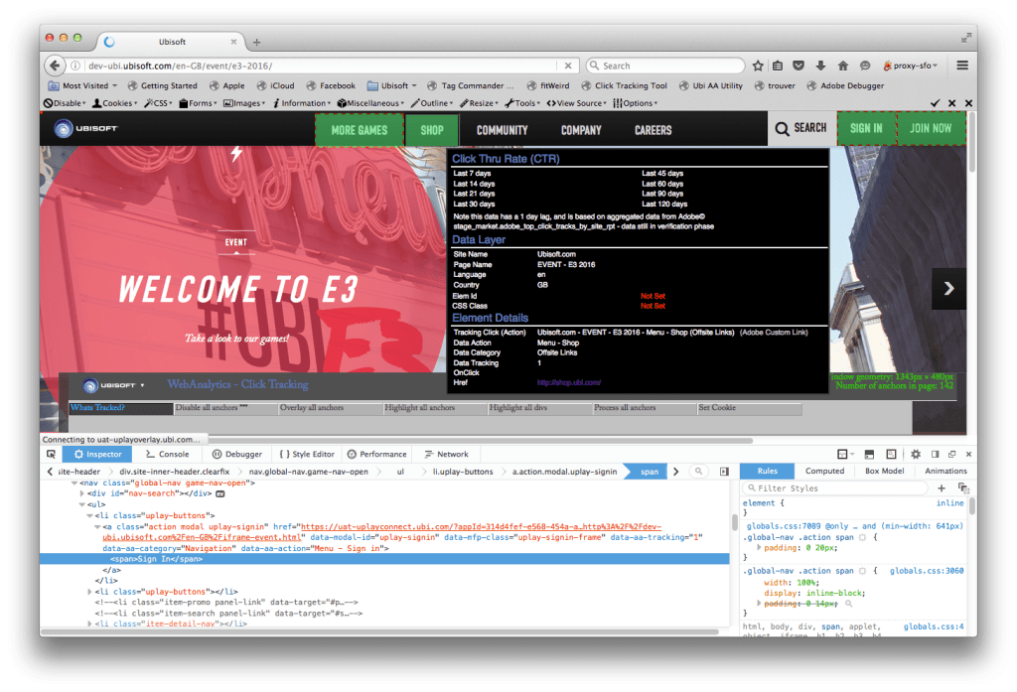
Task: Click the Set Cookie button
Action: 717,408
